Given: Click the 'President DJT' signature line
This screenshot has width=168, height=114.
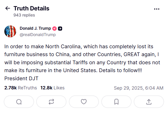Looking at the screenshot, I should point(21,78).
